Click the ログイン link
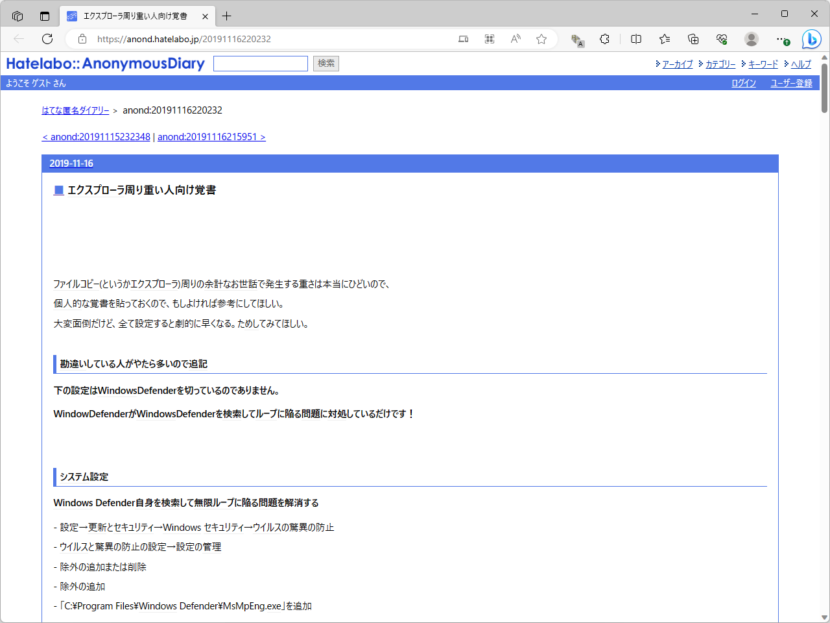This screenshot has width=830, height=623. (743, 83)
